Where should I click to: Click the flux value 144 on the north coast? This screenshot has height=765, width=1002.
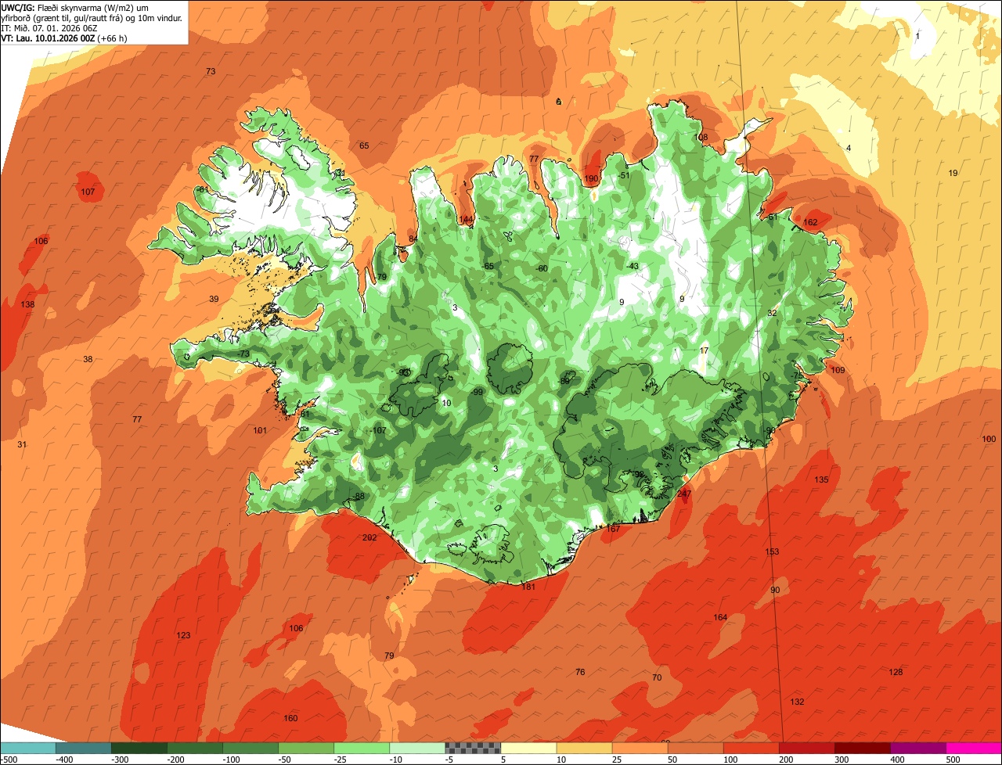[466, 220]
